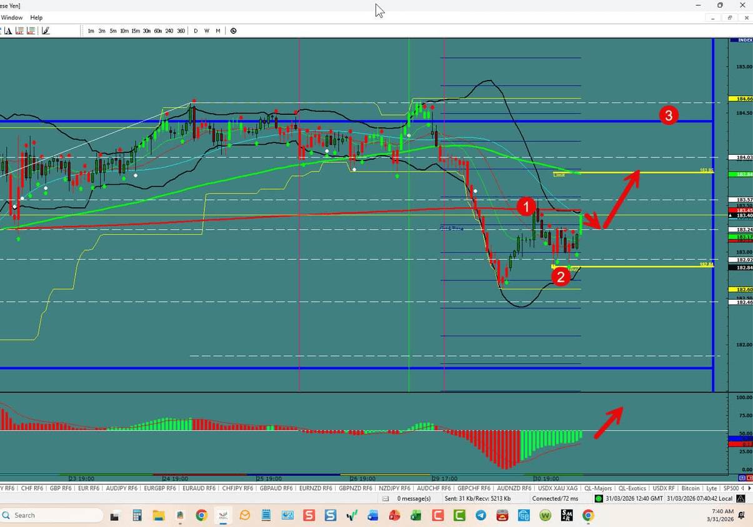This screenshot has width=753, height=527.
Task: Open Telegram from the taskbar
Action: point(481,515)
